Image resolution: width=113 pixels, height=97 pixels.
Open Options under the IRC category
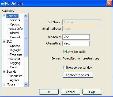pyautogui.click(x=15, y=46)
